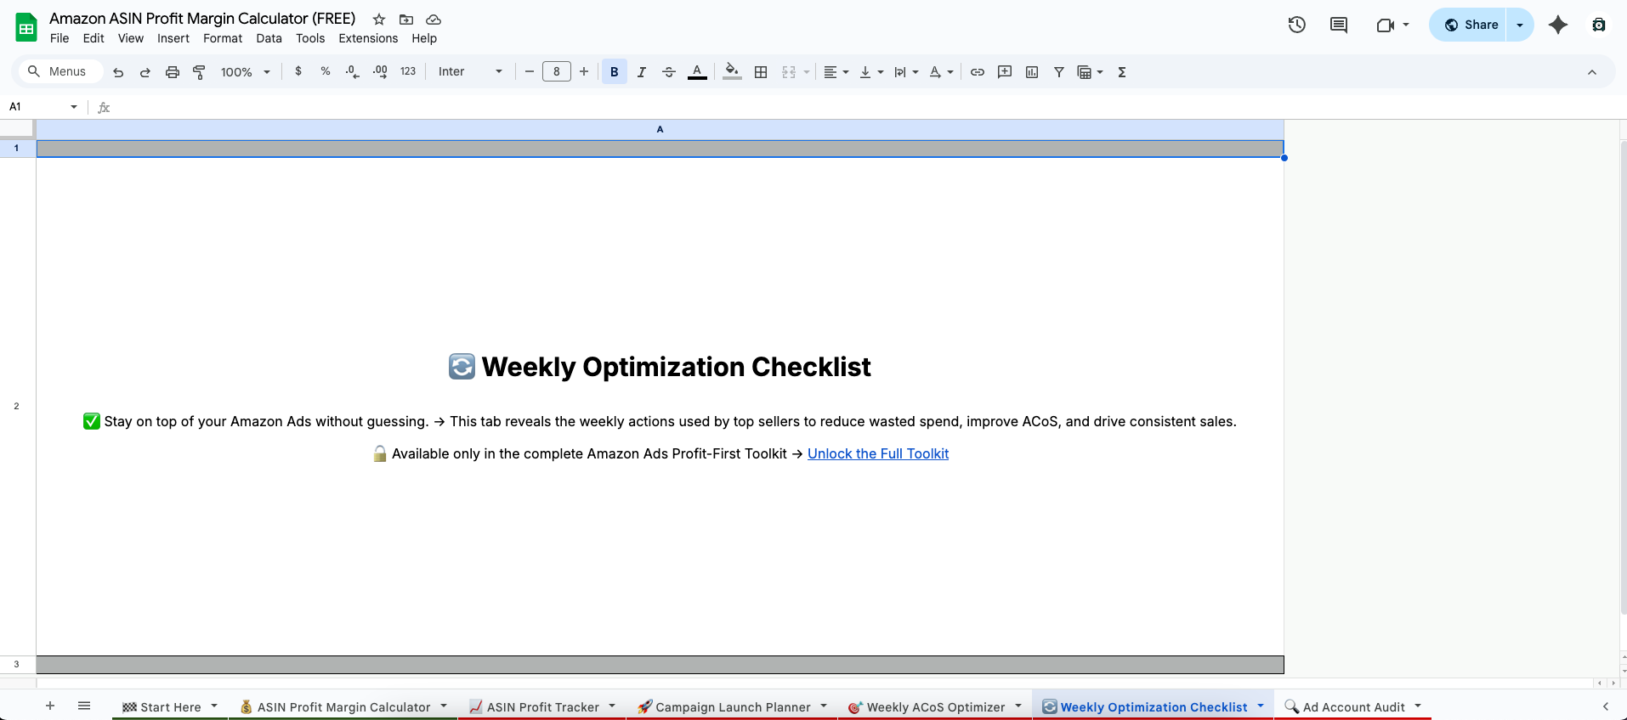
Task: Open text wrapping dropdown
Action: point(906,72)
